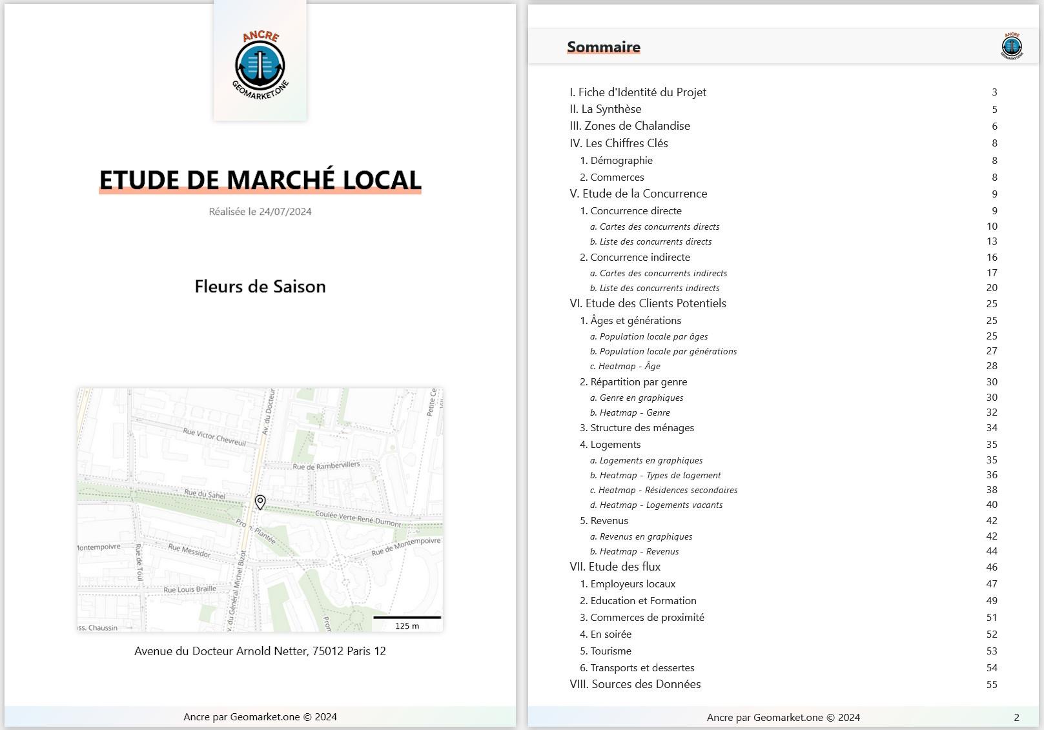Click the 'Sommaire' heading
Viewport: 1044px width, 730px height.
coord(604,47)
